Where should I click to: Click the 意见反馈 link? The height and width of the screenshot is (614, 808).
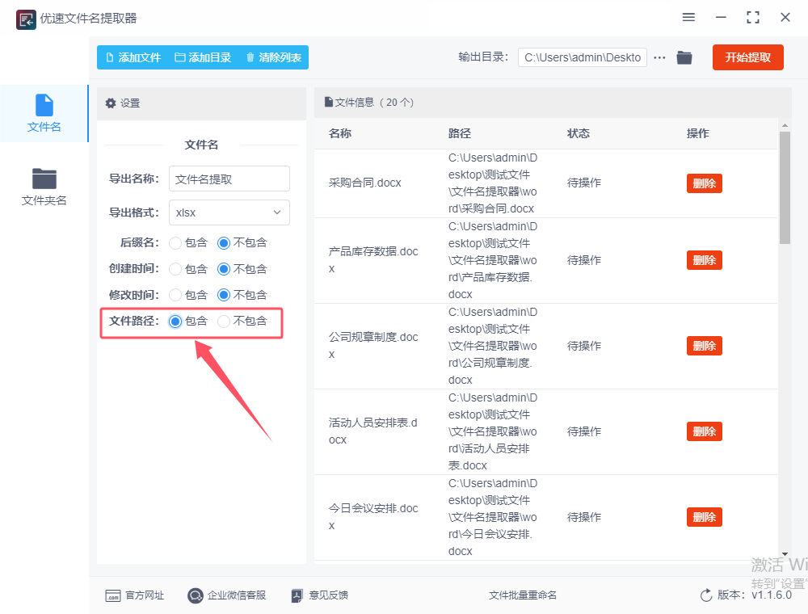[319, 595]
